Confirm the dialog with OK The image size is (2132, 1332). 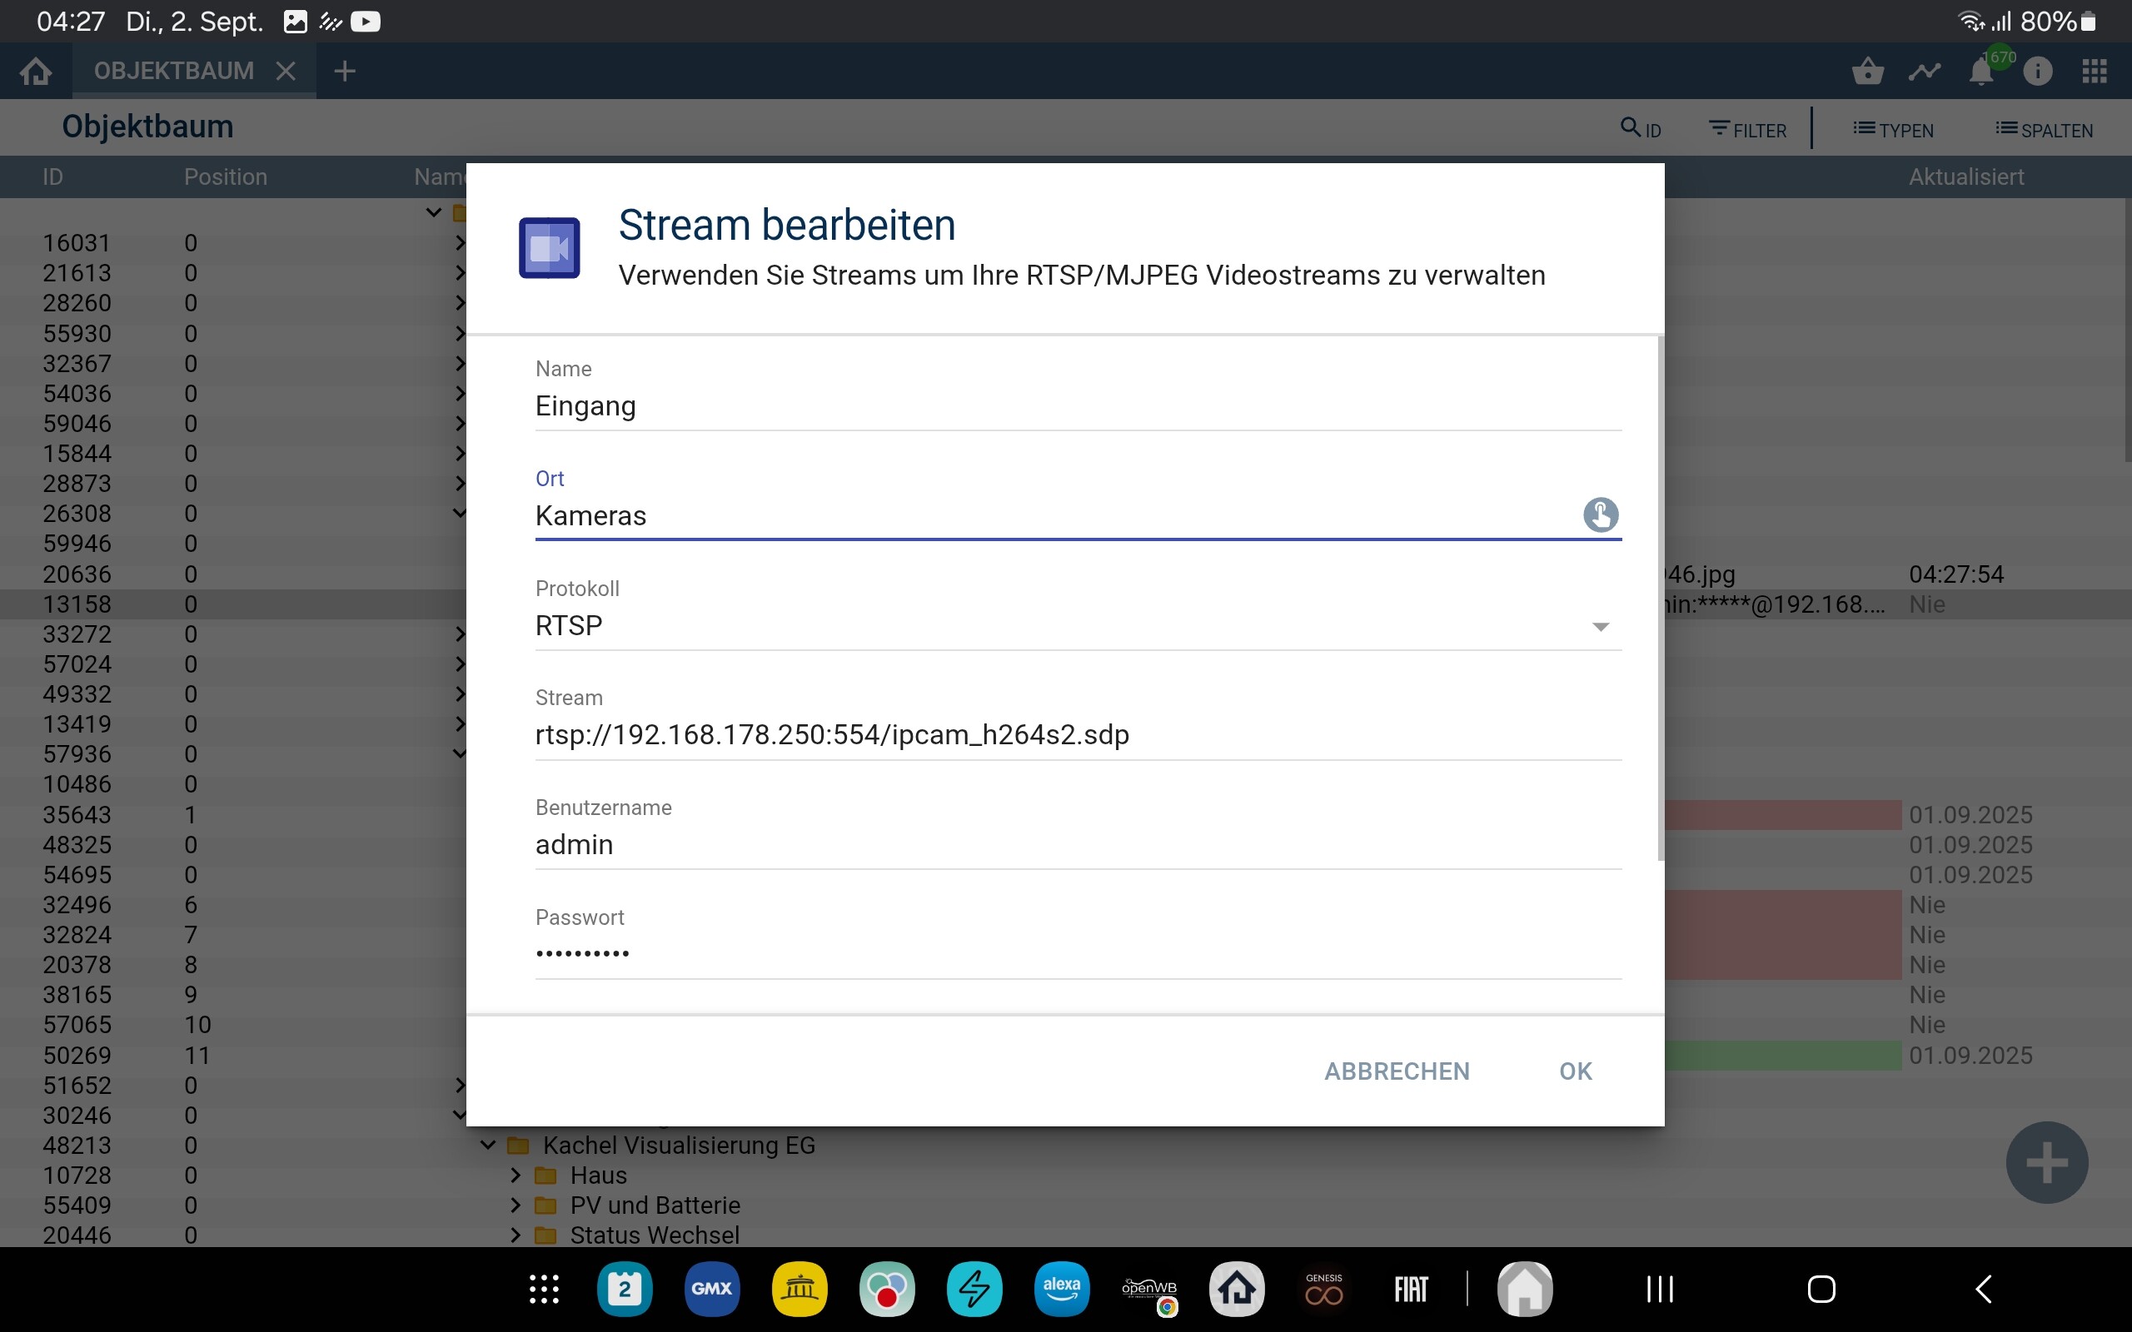(1575, 1071)
